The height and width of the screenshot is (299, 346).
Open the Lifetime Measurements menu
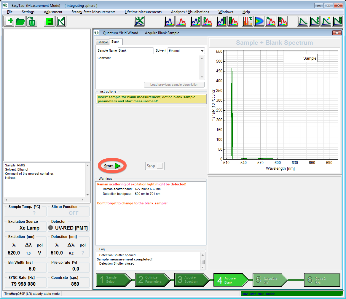(x=143, y=12)
